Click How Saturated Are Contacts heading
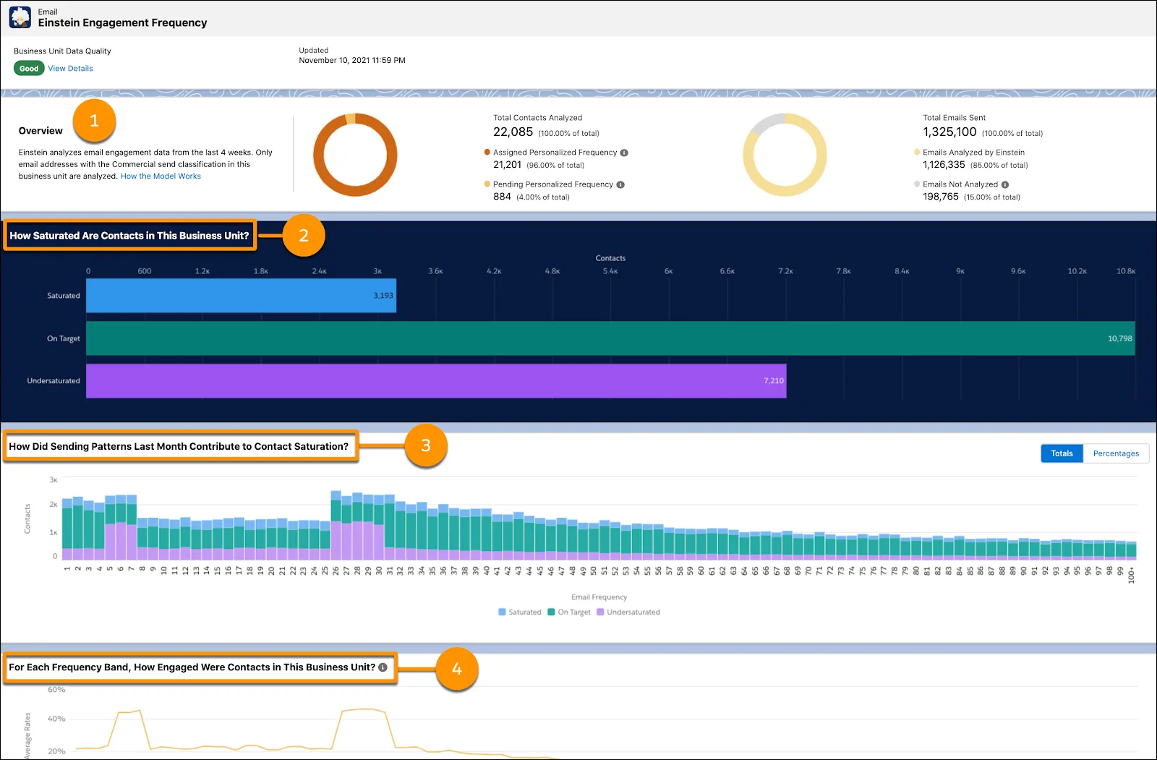 point(129,236)
